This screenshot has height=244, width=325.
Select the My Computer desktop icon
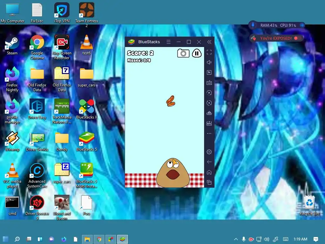click(12, 13)
